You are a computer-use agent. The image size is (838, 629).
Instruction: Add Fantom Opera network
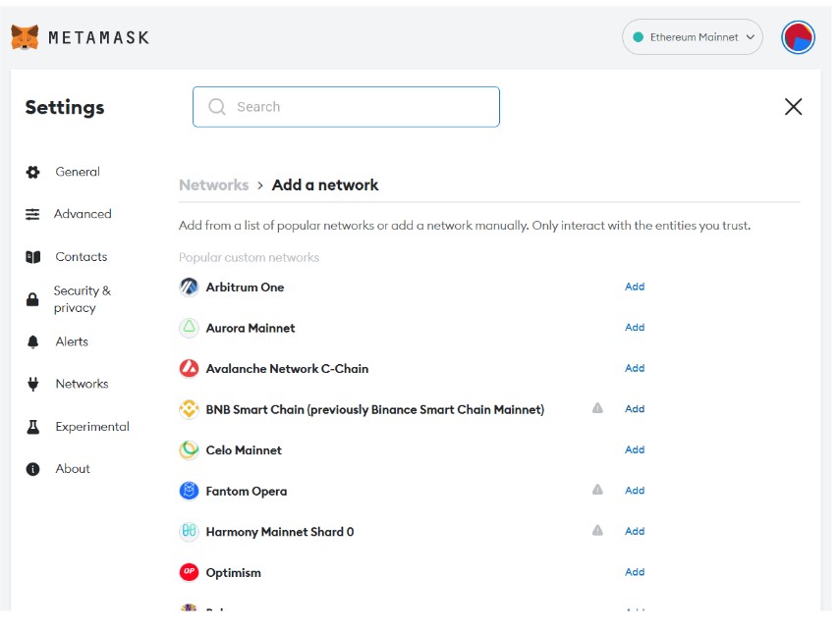(x=635, y=491)
